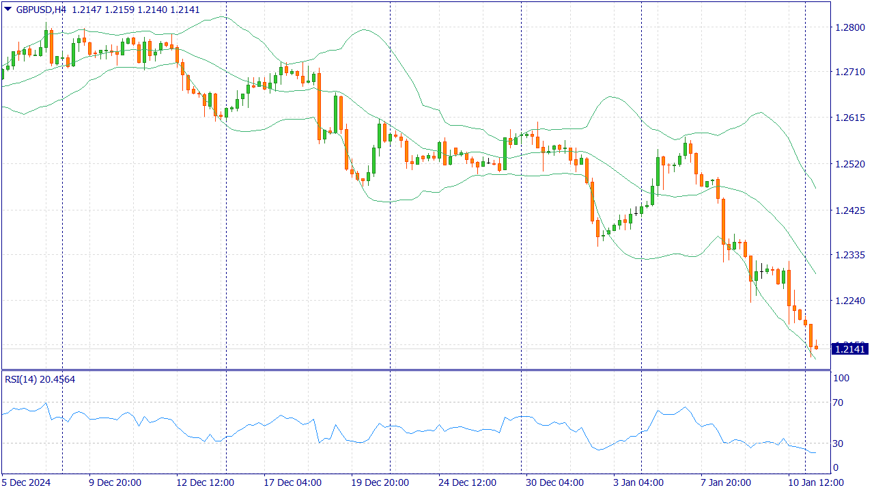Click the 1.2240 price axis label
This screenshot has width=874, height=492.
[x=849, y=301]
